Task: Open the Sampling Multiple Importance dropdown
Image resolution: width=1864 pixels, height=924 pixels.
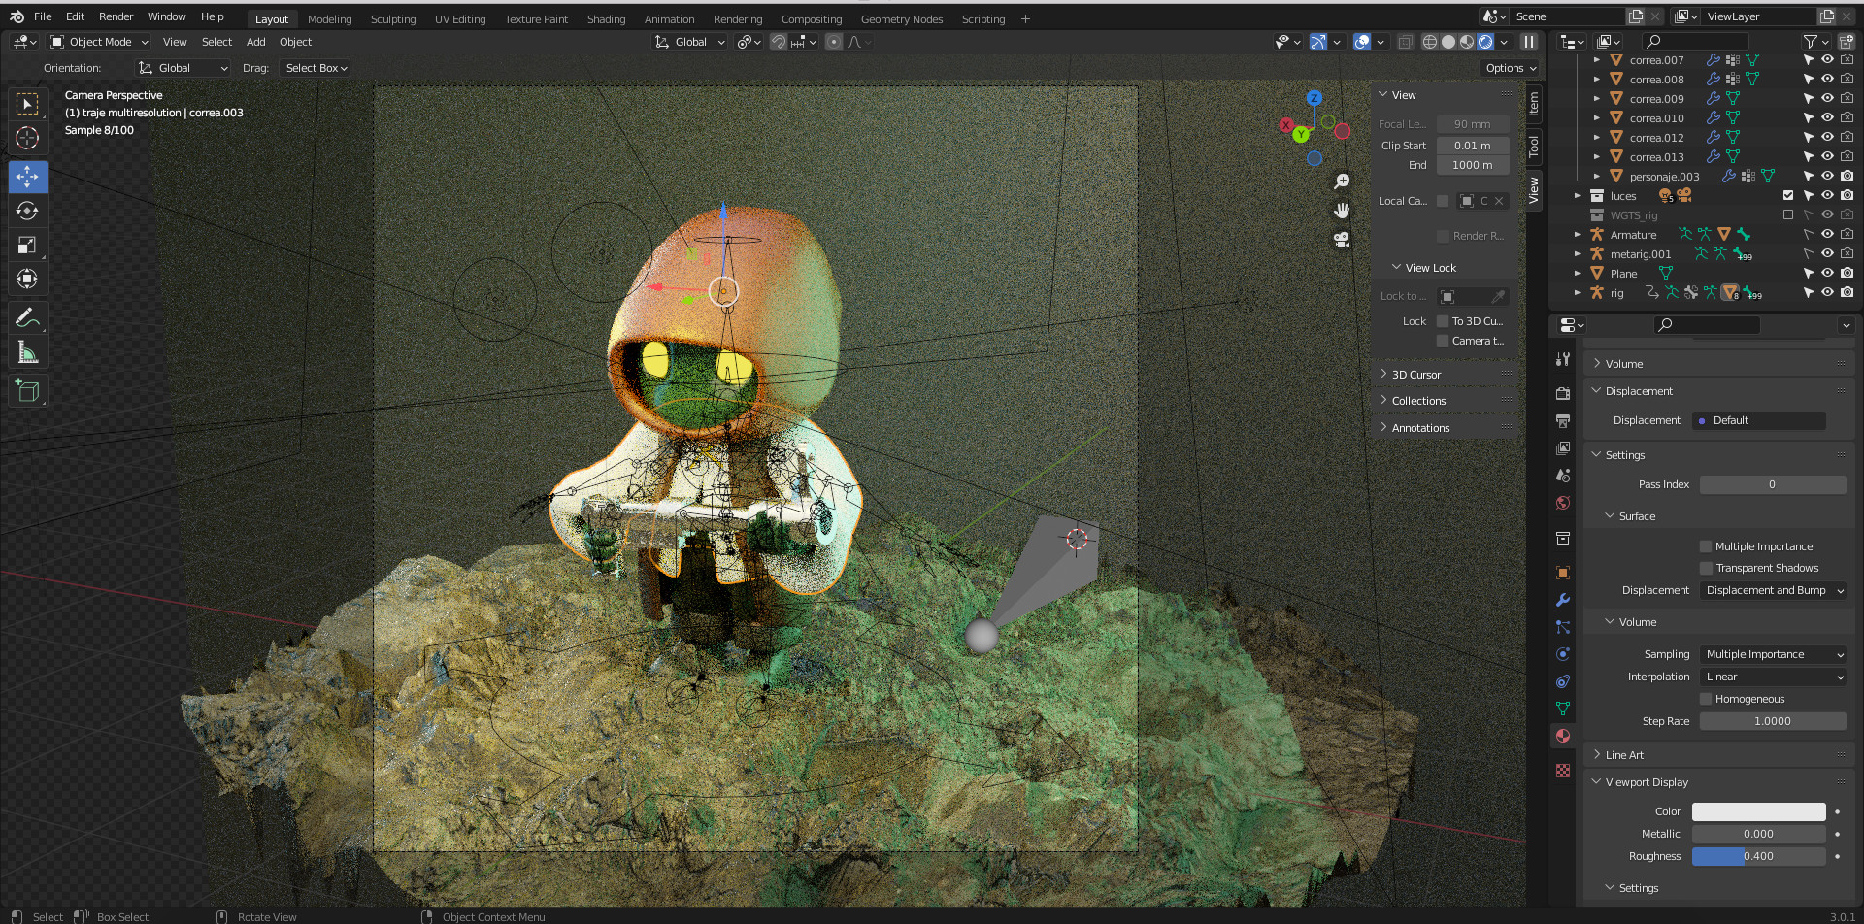Action: [1773, 654]
